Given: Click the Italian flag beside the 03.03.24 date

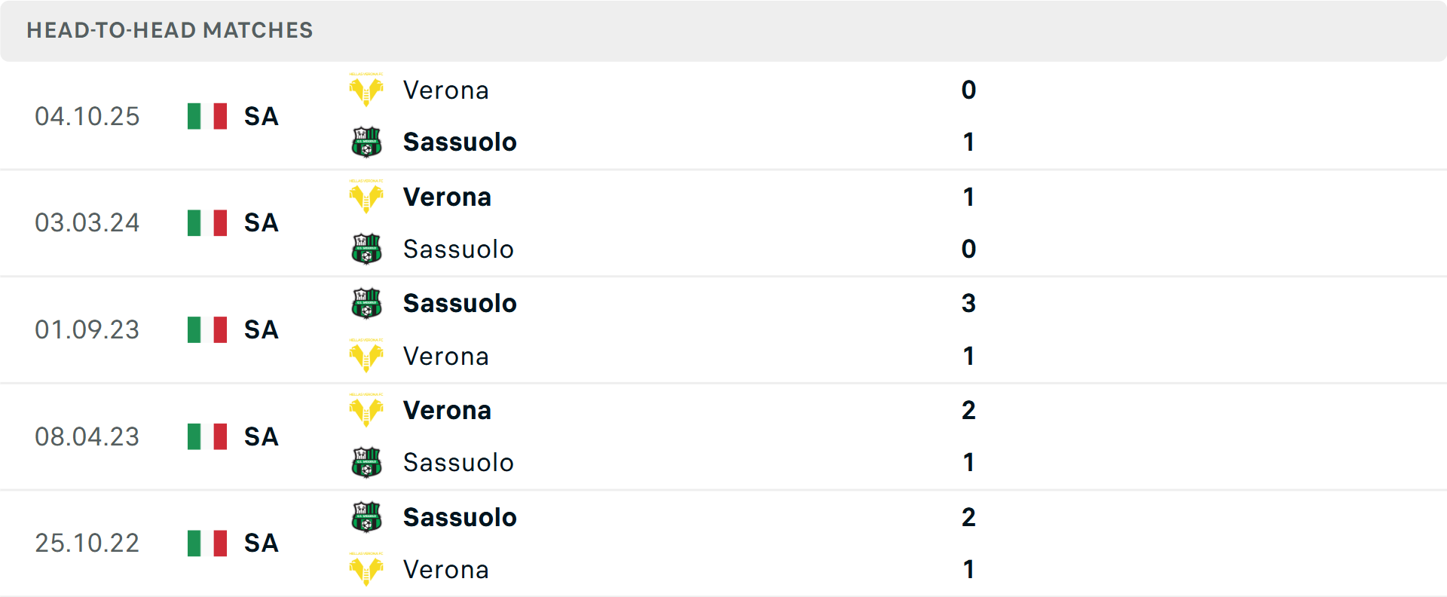Looking at the screenshot, I should (206, 222).
